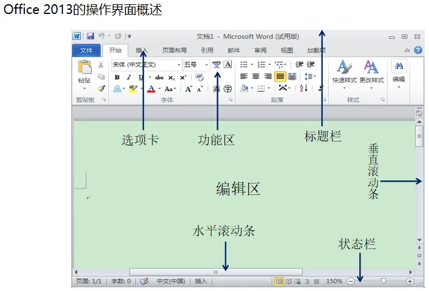The image size is (429, 291).
Task: Apply the red font color (A)
Action: [x=151, y=89]
